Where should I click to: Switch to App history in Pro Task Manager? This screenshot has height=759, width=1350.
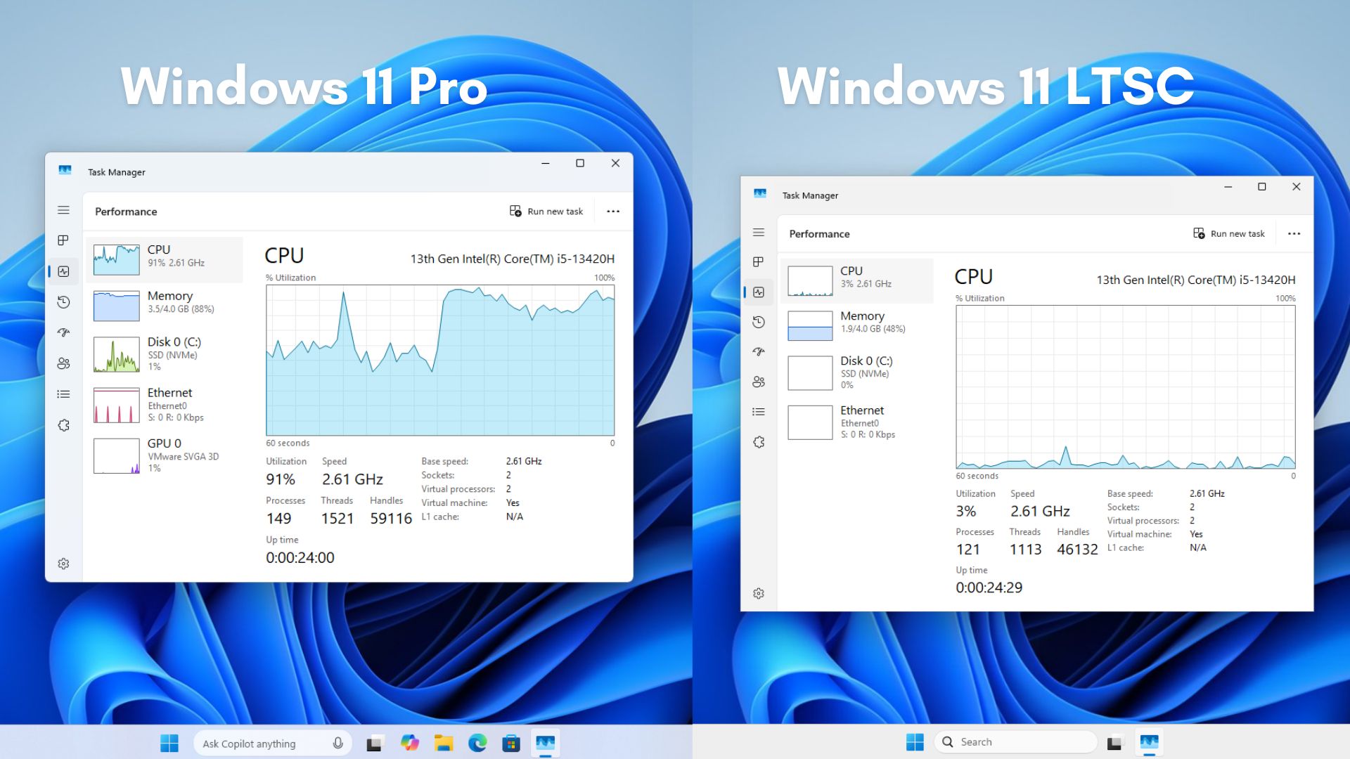click(x=64, y=302)
